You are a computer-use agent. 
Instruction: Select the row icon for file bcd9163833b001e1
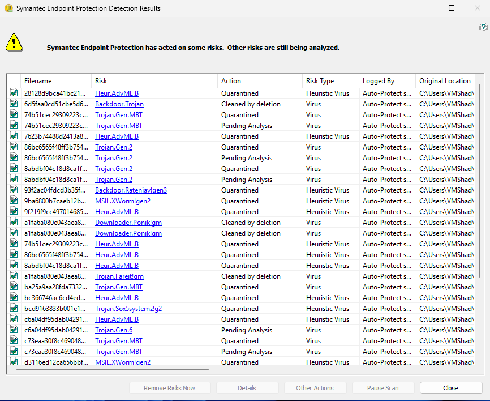(x=14, y=308)
